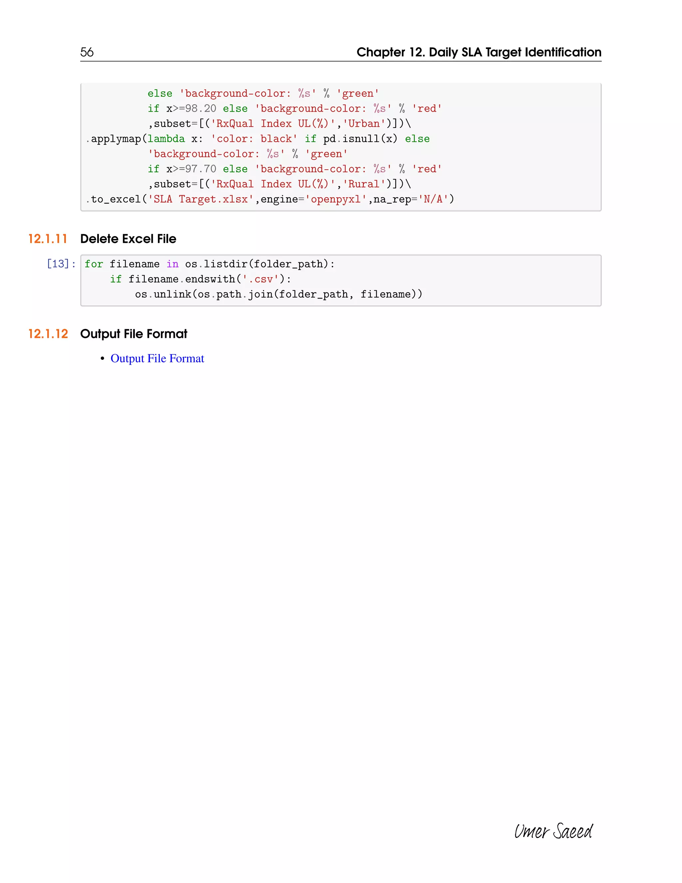Click the first line "else 'background-color: %s' % 'green'"

[263, 93]
